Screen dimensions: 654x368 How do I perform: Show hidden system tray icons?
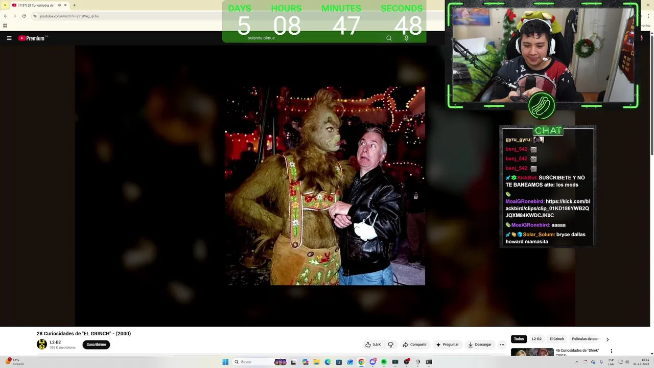(577, 362)
